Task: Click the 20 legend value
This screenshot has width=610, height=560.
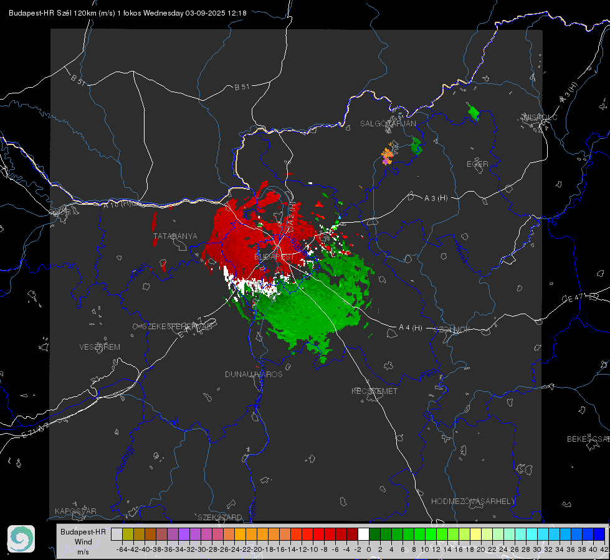Action: click(481, 549)
